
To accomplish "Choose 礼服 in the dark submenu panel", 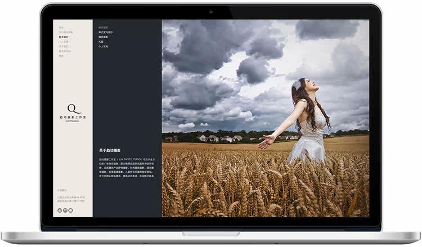I will click(x=102, y=42).
